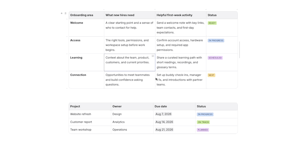Click the IN PROGRESS tag for Website refresh

click(x=205, y=114)
